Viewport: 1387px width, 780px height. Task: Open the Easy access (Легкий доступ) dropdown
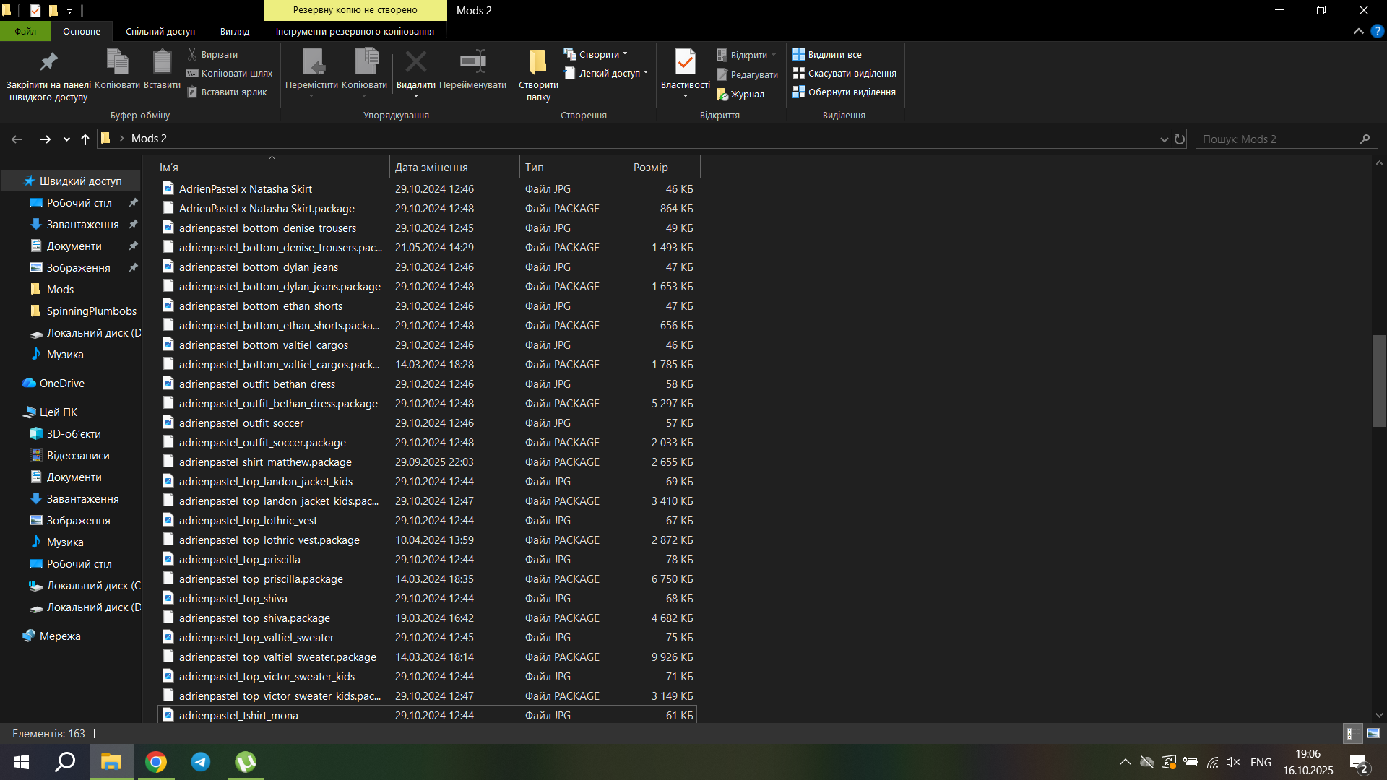(x=609, y=73)
